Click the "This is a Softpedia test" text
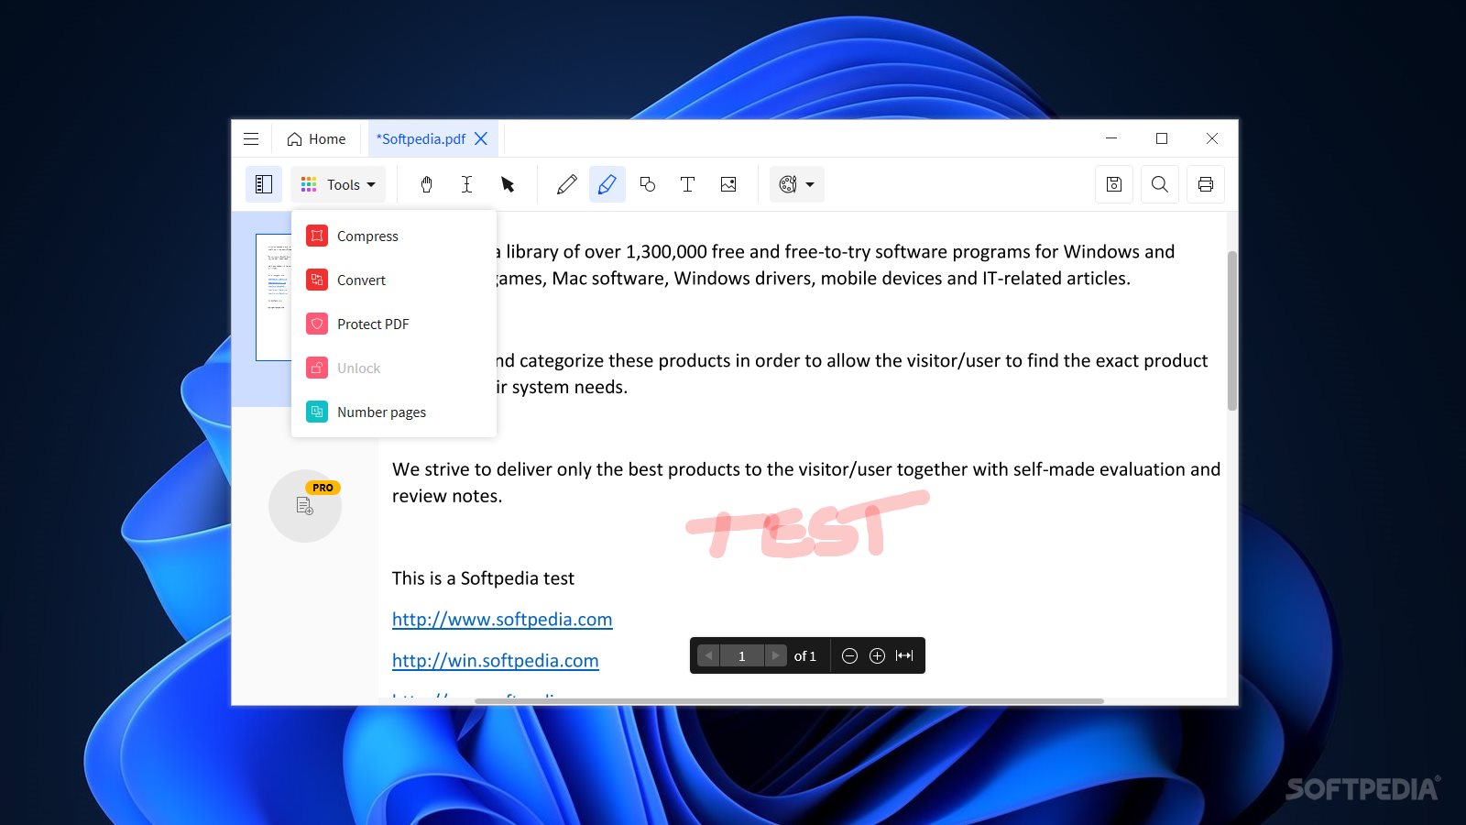Image resolution: width=1466 pixels, height=825 pixels. [483, 578]
